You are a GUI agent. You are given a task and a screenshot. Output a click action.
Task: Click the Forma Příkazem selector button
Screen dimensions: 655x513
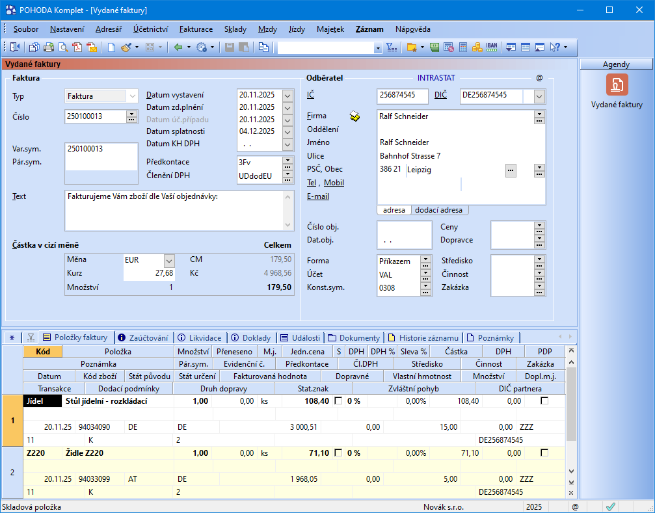(x=425, y=261)
